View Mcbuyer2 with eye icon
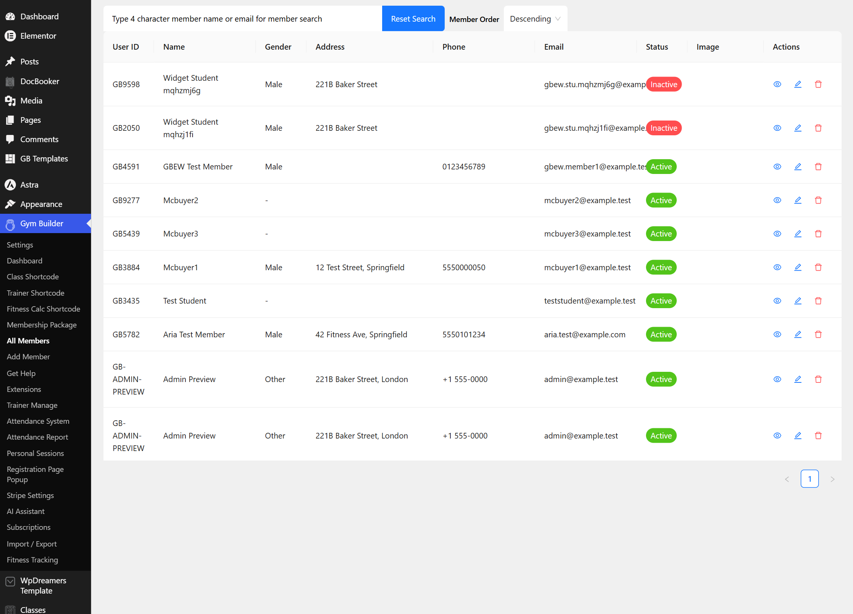 click(x=777, y=200)
